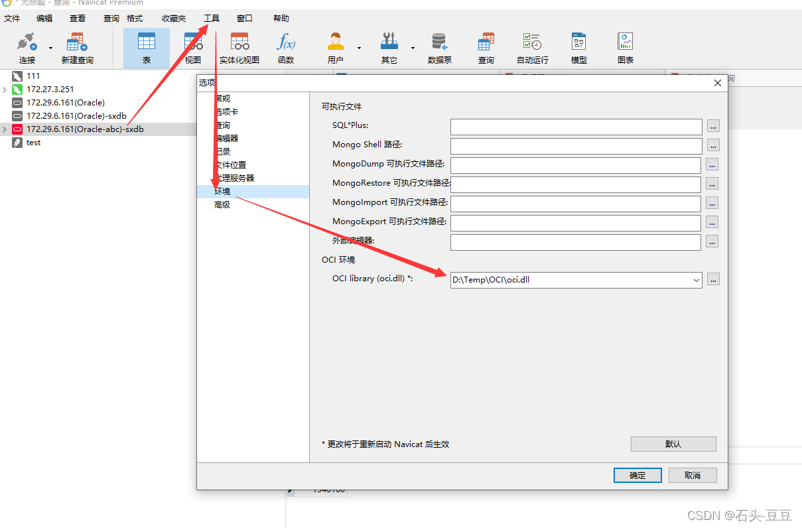The image size is (802, 528).
Task: Open the Favorites (收藏夹) menu
Action: [174, 19]
